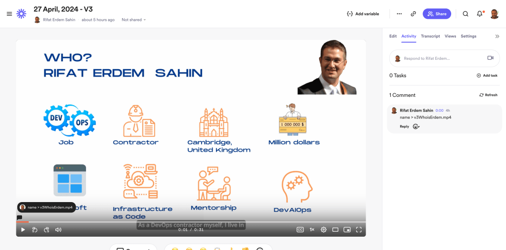Screen dimensions: 506x250
Task: Open the 1× playback speed selector
Action: point(312,230)
